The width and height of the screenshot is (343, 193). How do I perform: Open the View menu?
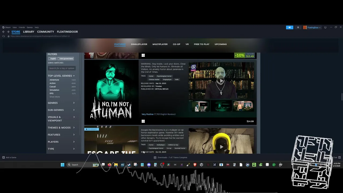coord(14,27)
